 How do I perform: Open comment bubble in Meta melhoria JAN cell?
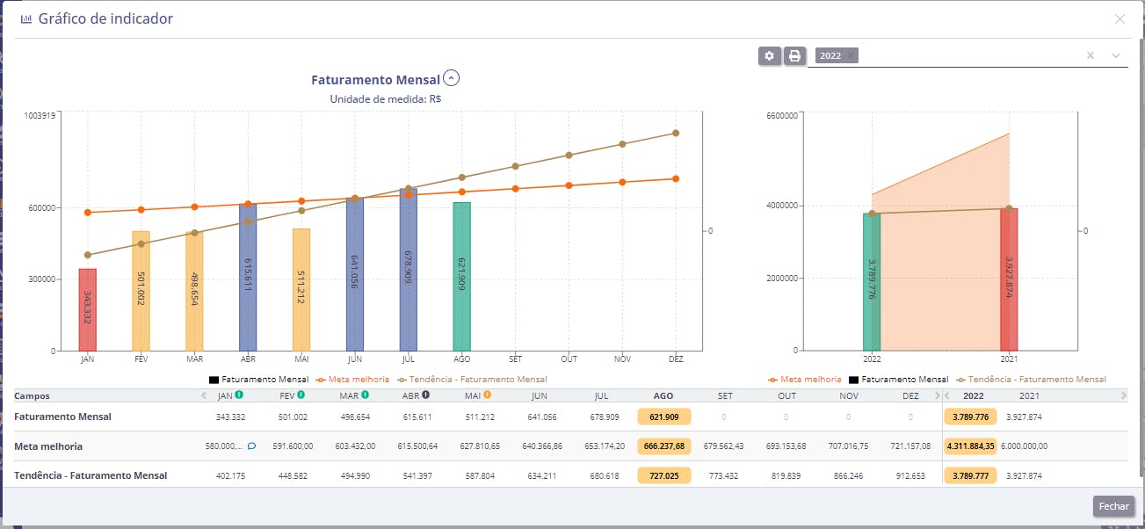click(251, 446)
